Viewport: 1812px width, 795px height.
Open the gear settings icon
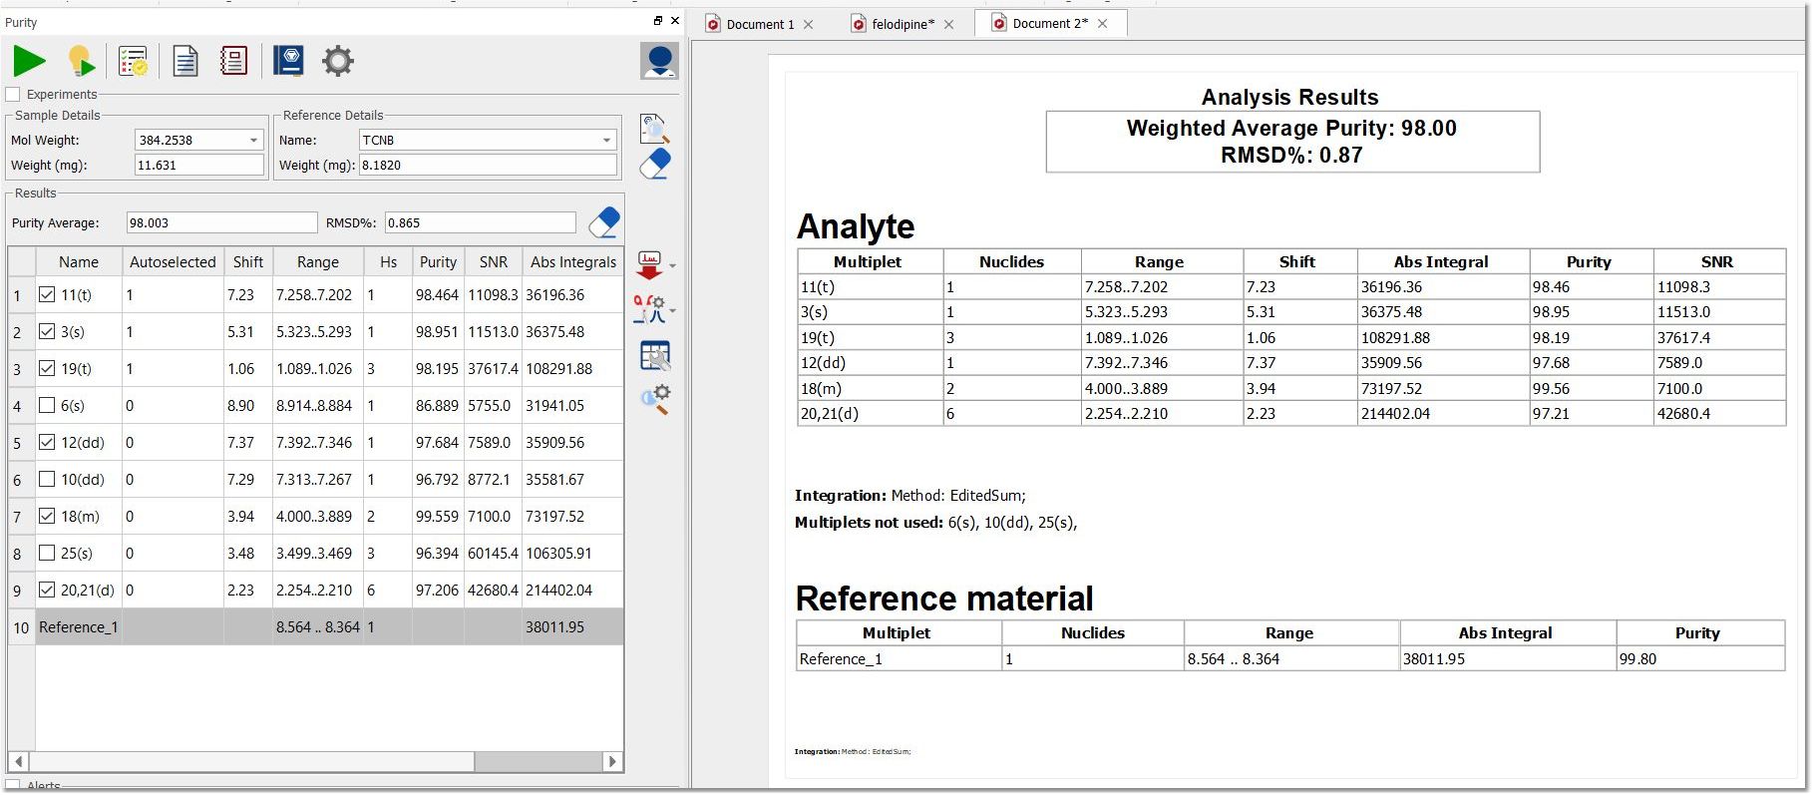(x=338, y=62)
